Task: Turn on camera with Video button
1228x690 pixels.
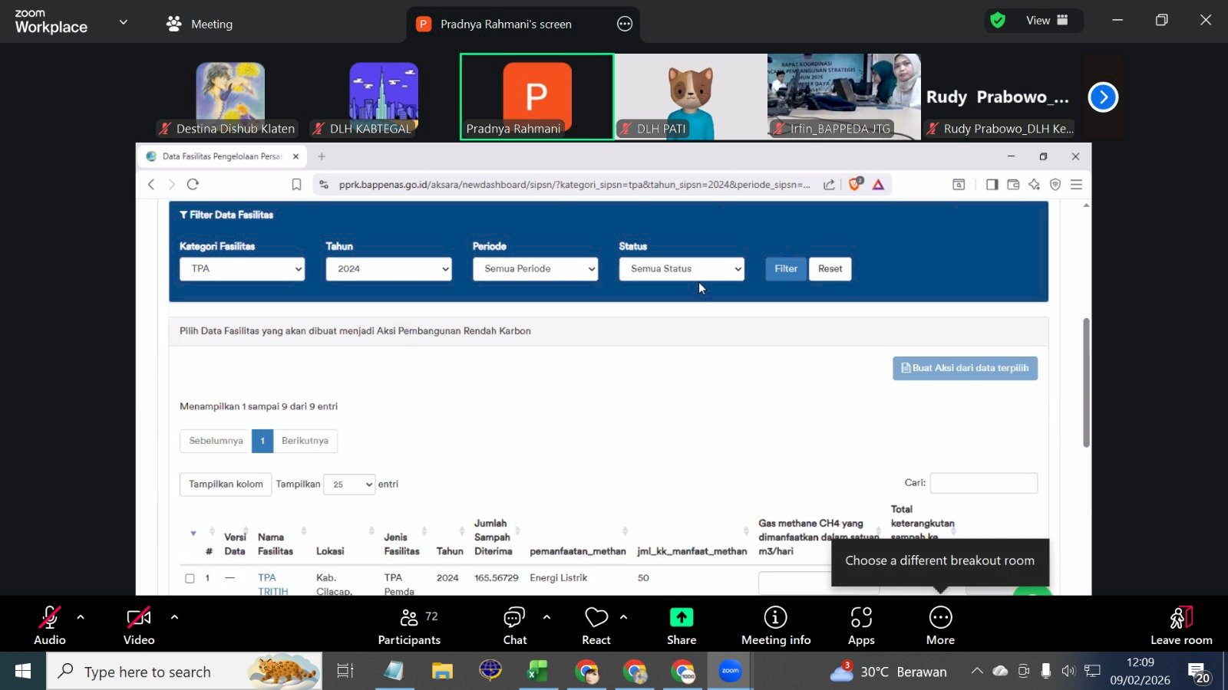Action: point(139,618)
